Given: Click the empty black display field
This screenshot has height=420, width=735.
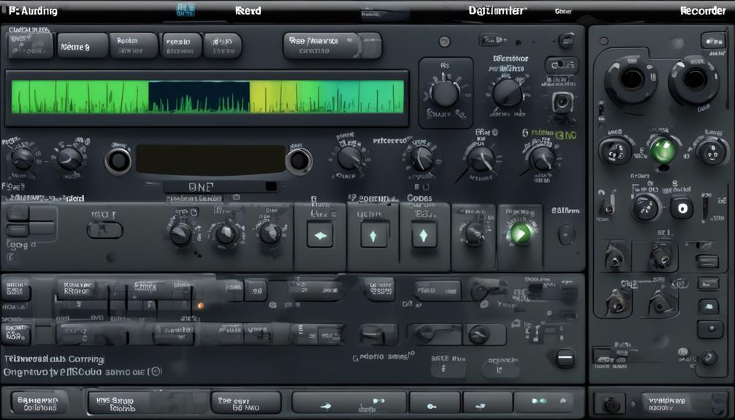Looking at the screenshot, I should 210,159.
